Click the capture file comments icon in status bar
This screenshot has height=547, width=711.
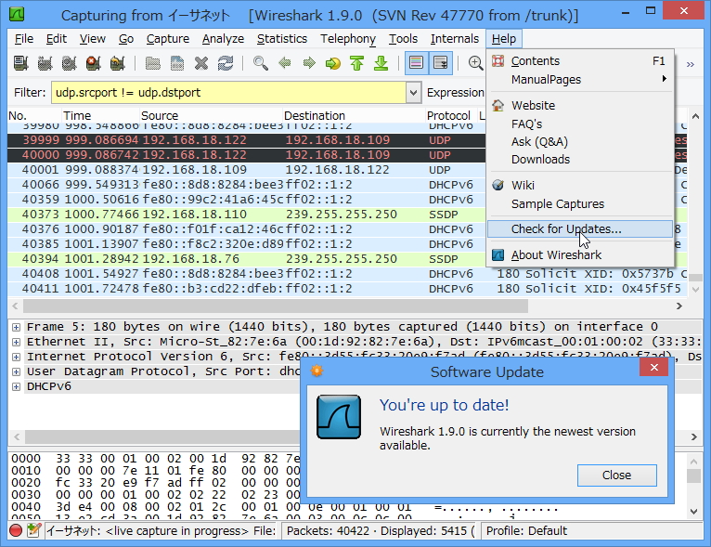coord(33,530)
